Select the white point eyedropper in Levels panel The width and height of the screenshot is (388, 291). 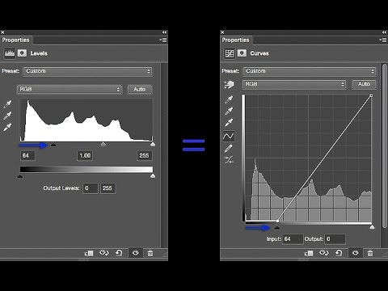[x=7, y=127]
